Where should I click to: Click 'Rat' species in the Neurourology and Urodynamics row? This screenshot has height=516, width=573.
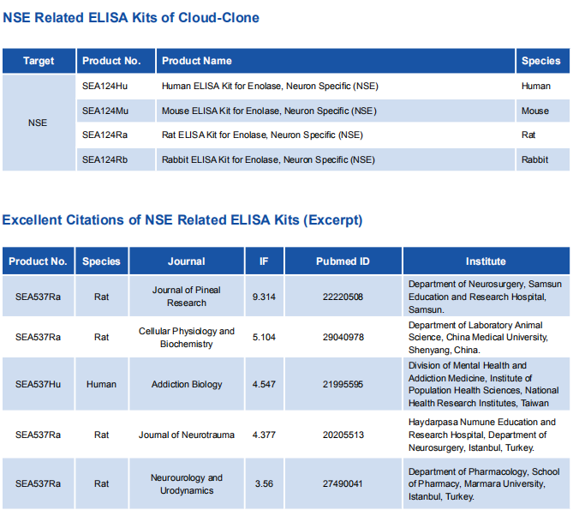point(101,483)
